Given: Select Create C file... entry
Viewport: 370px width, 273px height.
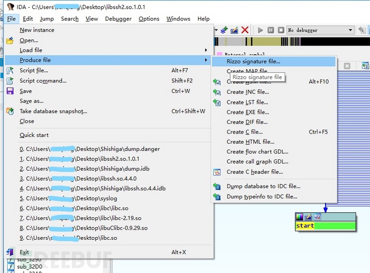Looking at the screenshot, I should click(x=273, y=132).
